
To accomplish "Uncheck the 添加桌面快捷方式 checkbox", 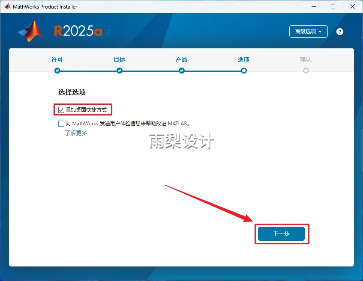I will (x=61, y=110).
